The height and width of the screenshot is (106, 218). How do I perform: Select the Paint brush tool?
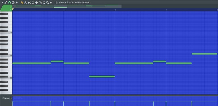point(26,3)
